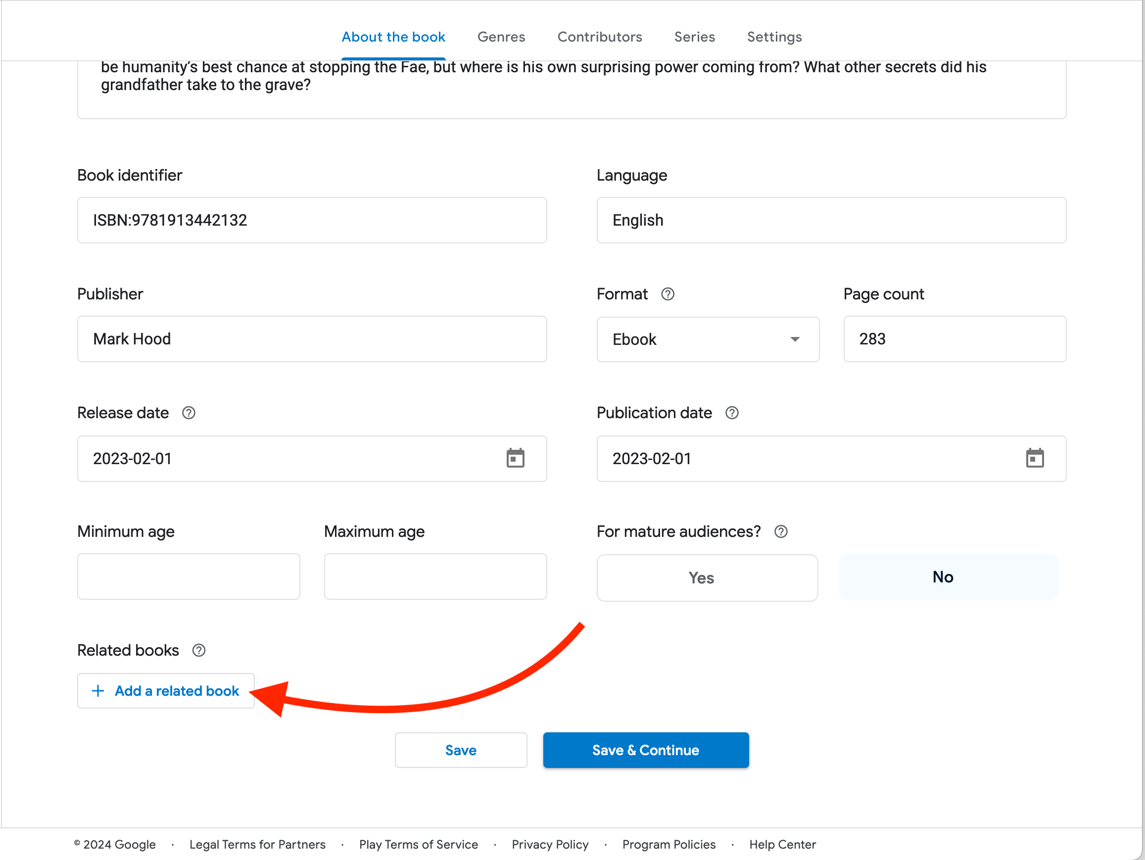
Task: Open the Help Center footer link
Action: point(782,845)
